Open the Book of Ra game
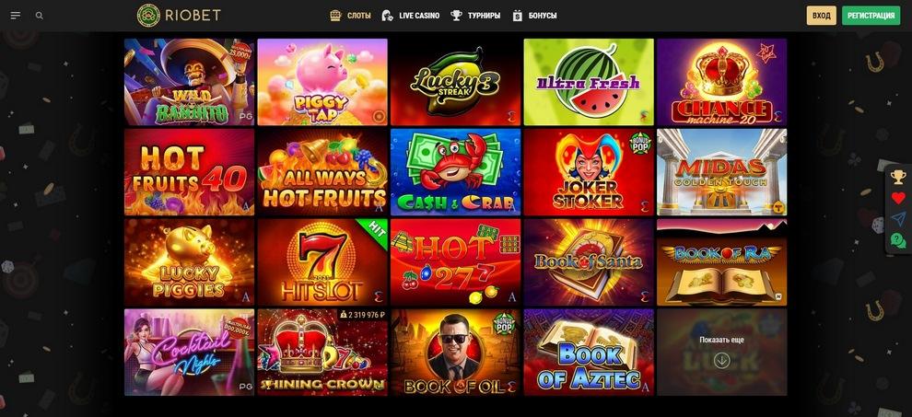Viewport: 912px width, 417px height. [722, 262]
